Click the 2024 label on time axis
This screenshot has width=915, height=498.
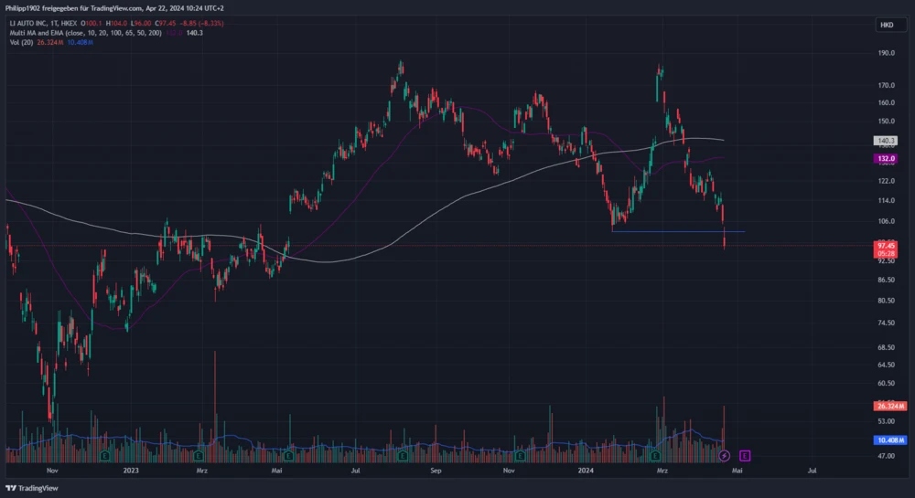click(587, 471)
